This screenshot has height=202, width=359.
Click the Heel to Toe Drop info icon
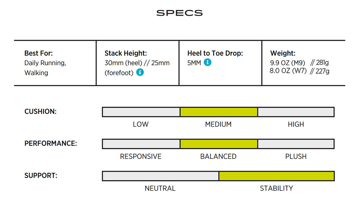click(x=207, y=62)
